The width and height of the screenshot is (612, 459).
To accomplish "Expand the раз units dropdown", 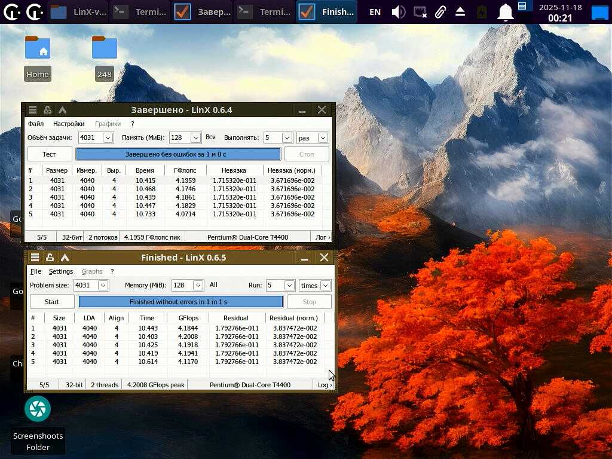I will pos(323,138).
